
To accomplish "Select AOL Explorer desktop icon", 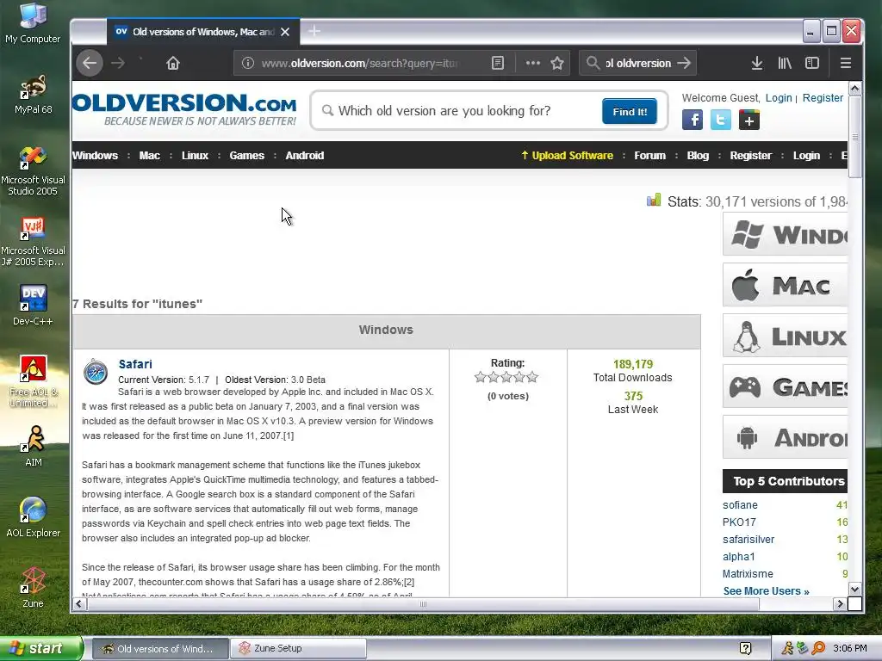I will point(33,516).
